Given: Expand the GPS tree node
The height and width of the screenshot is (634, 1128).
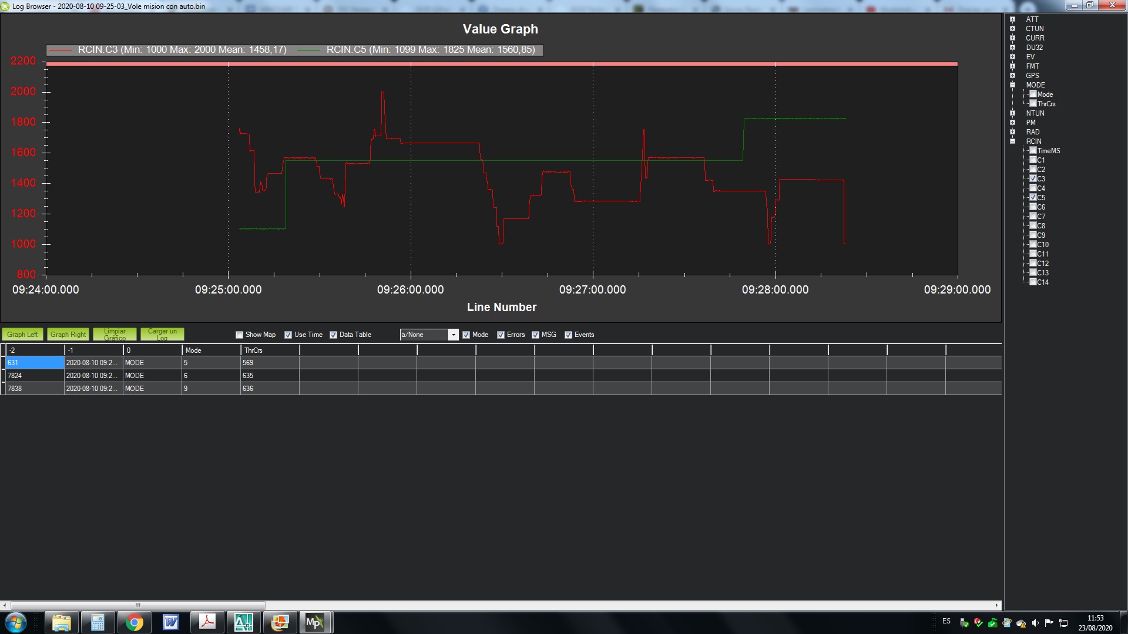Looking at the screenshot, I should click(x=1012, y=76).
